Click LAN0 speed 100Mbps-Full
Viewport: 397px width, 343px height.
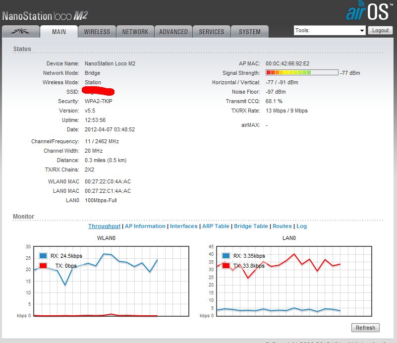click(101, 200)
